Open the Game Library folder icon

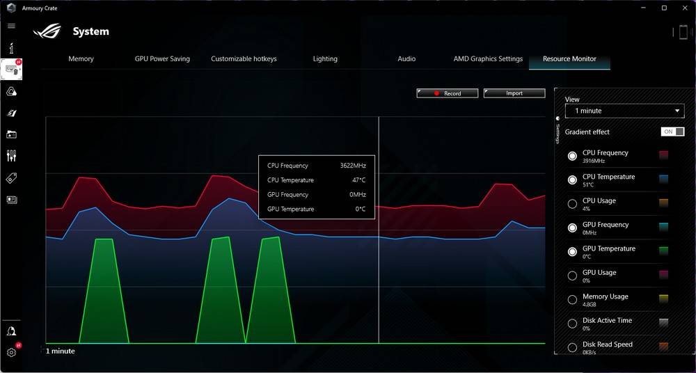pos(12,134)
